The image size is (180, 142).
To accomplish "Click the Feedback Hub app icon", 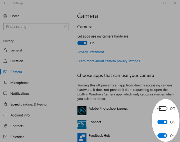I will click(82, 138).
